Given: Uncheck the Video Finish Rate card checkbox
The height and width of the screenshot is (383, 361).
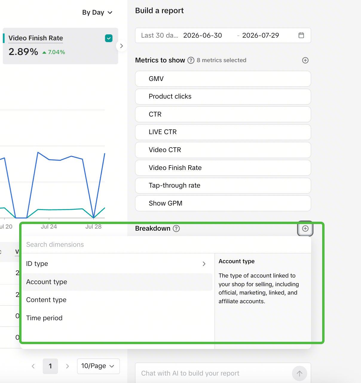Looking at the screenshot, I should pos(109,38).
